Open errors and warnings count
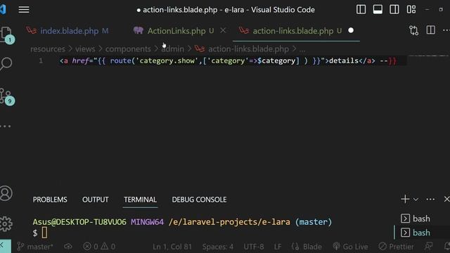This screenshot has width=450, height=253. click(x=99, y=247)
